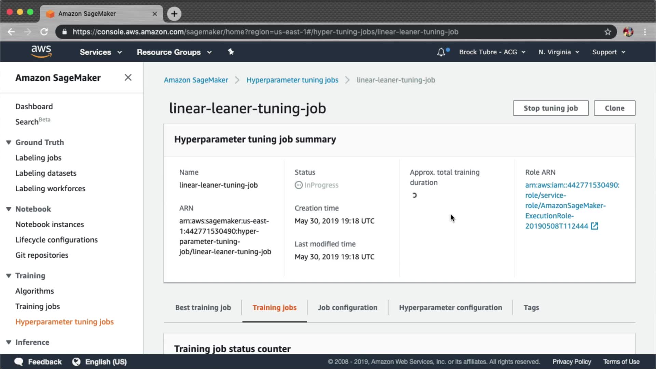The width and height of the screenshot is (656, 369).
Task: Click the browser address bar URL
Action: coord(265,32)
